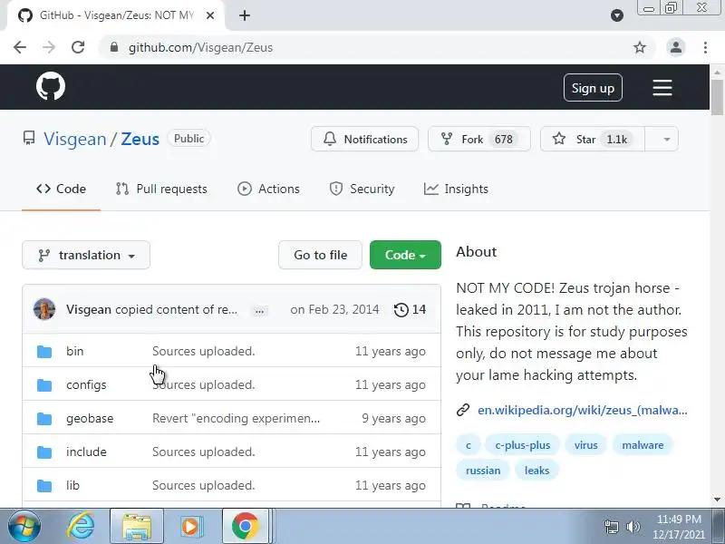Image resolution: width=725 pixels, height=544 pixels.
Task: Click the lib folder icon
Action: pos(44,486)
